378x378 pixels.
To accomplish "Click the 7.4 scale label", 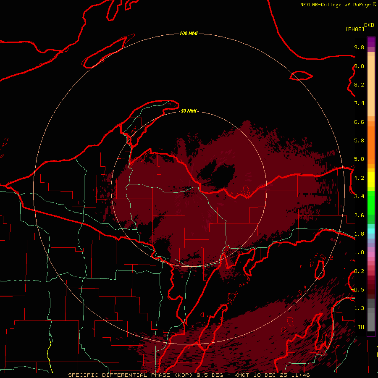I will coord(359,103).
